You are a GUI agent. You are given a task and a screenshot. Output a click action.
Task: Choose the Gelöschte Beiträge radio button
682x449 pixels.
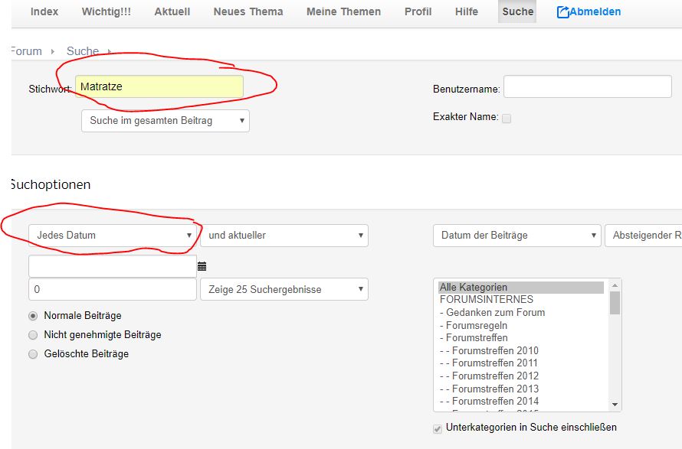(33, 354)
